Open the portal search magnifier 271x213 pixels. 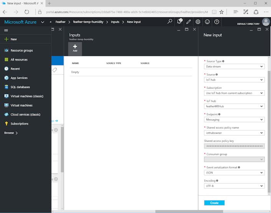(170, 21)
